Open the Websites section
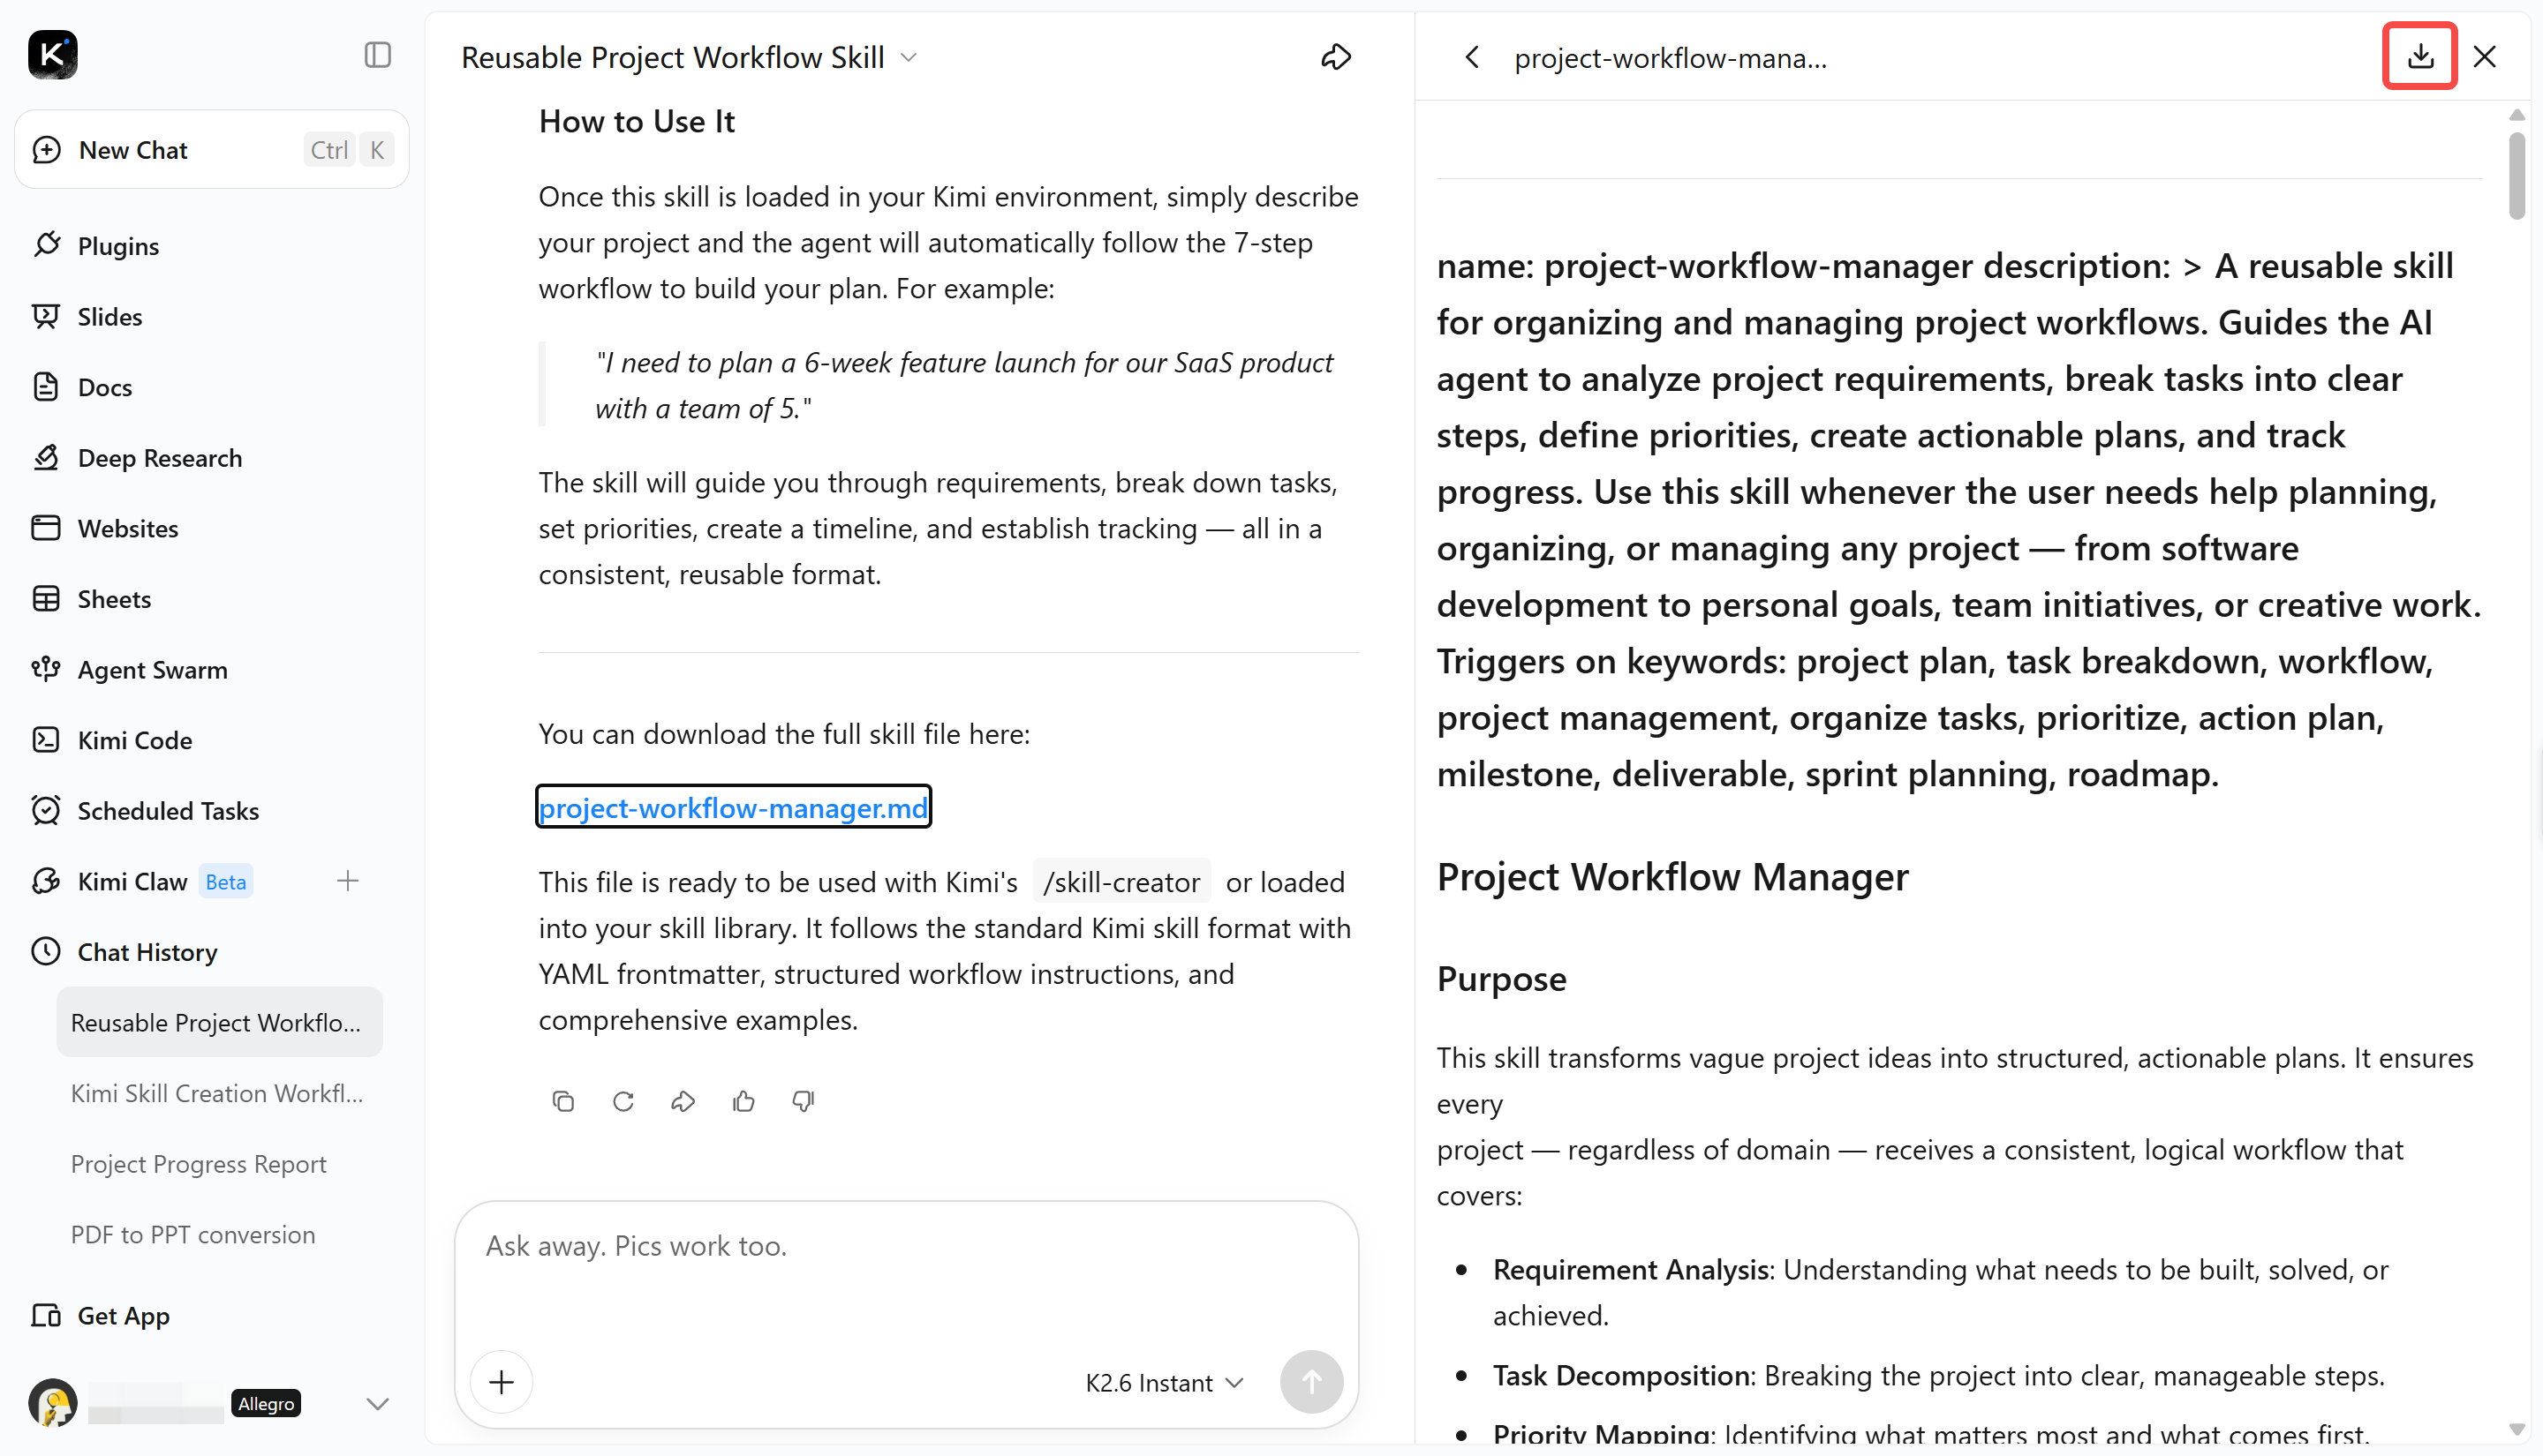This screenshot has height=1456, width=2543. (127, 528)
